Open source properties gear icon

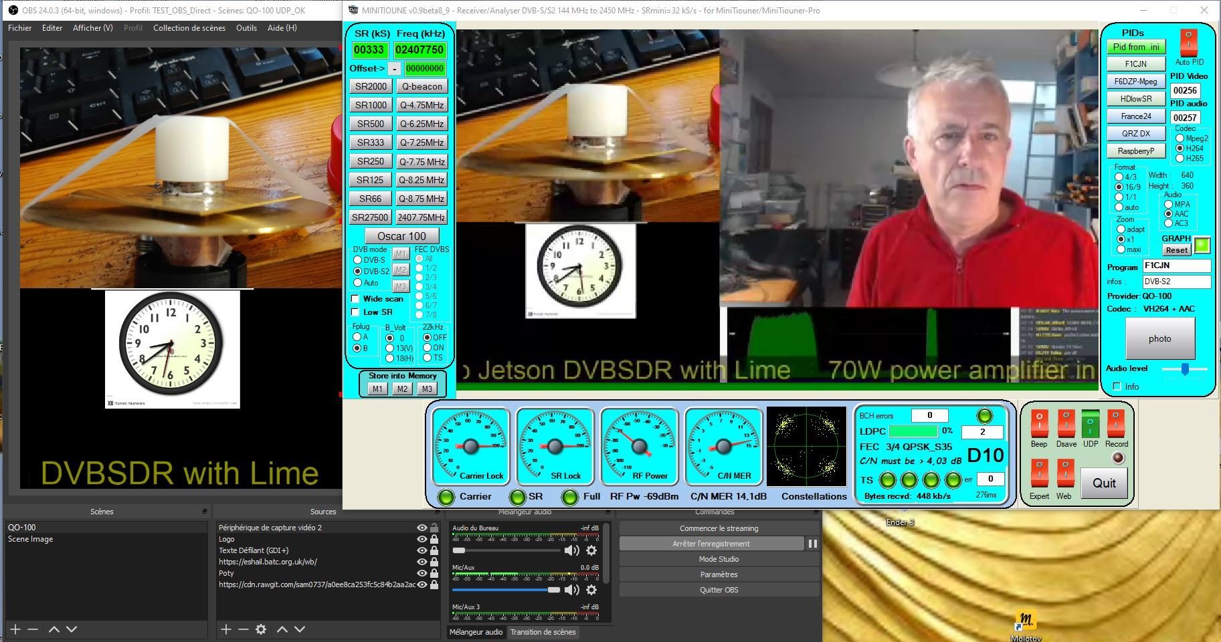(261, 629)
